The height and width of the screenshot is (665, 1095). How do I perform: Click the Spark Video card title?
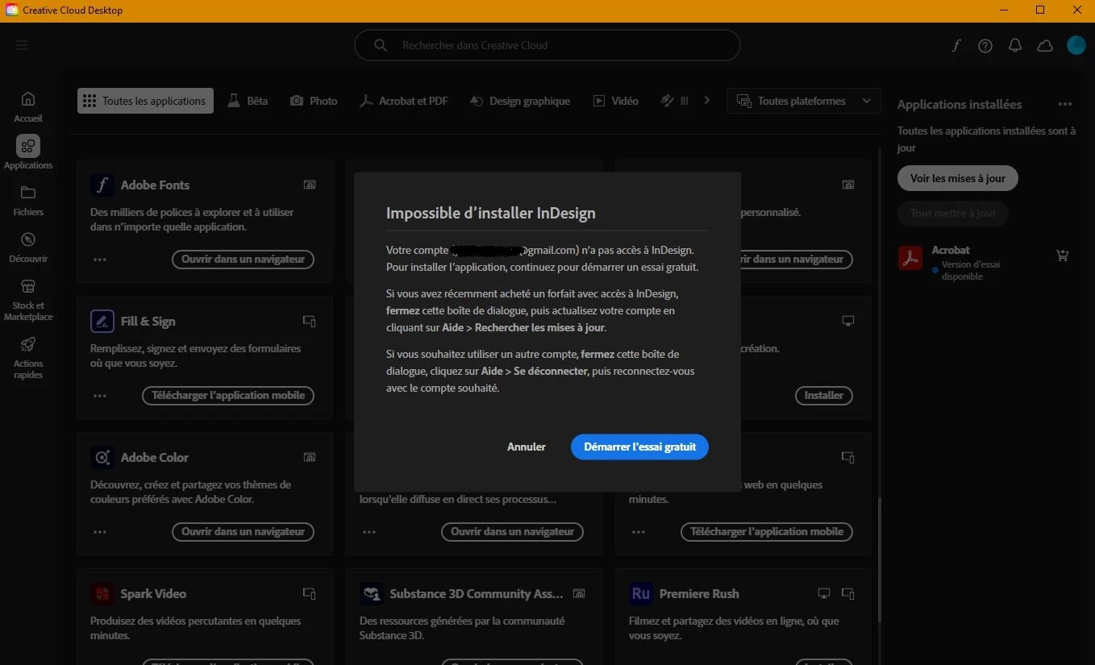pos(153,593)
